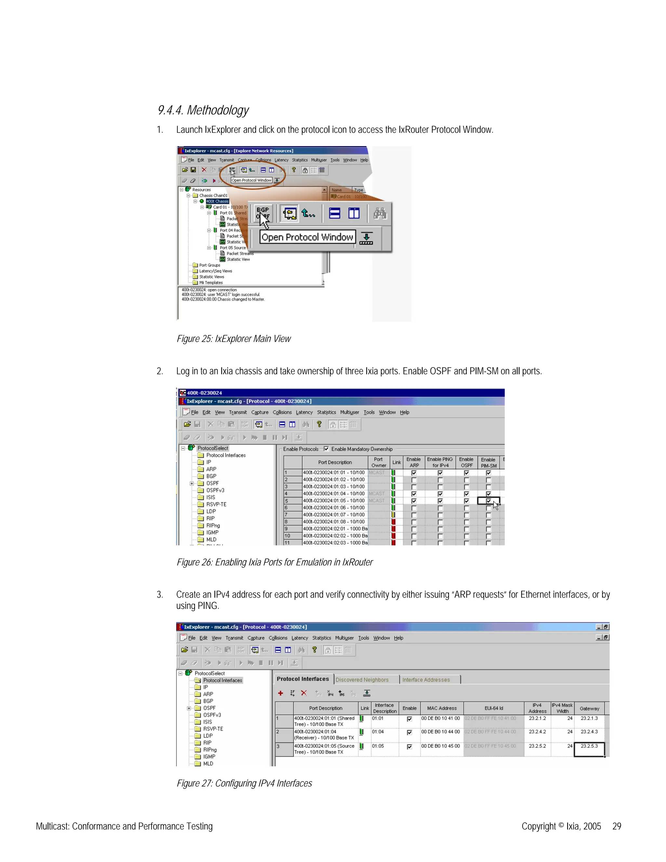Open Window menu in Figure 27 window

point(381,638)
